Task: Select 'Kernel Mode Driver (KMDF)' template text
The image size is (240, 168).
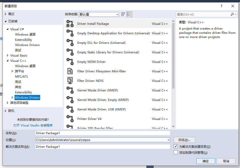Action: 98,90
